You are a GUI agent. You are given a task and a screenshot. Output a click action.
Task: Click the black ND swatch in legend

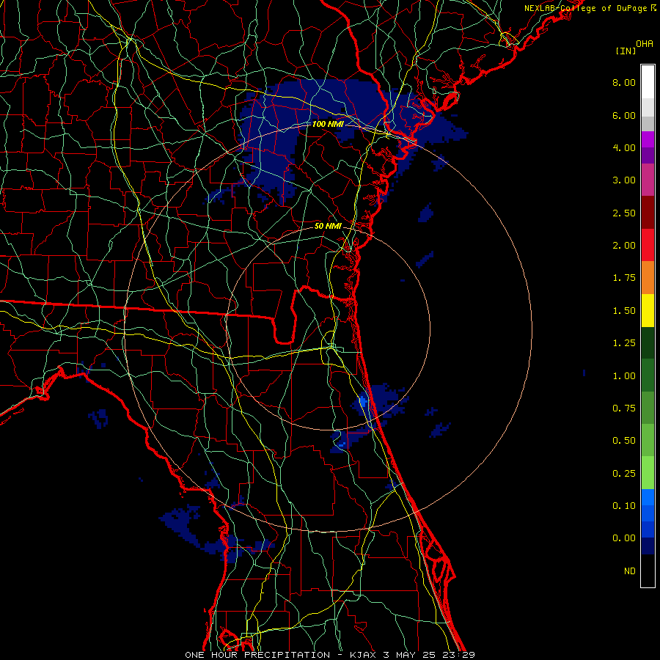point(648,571)
